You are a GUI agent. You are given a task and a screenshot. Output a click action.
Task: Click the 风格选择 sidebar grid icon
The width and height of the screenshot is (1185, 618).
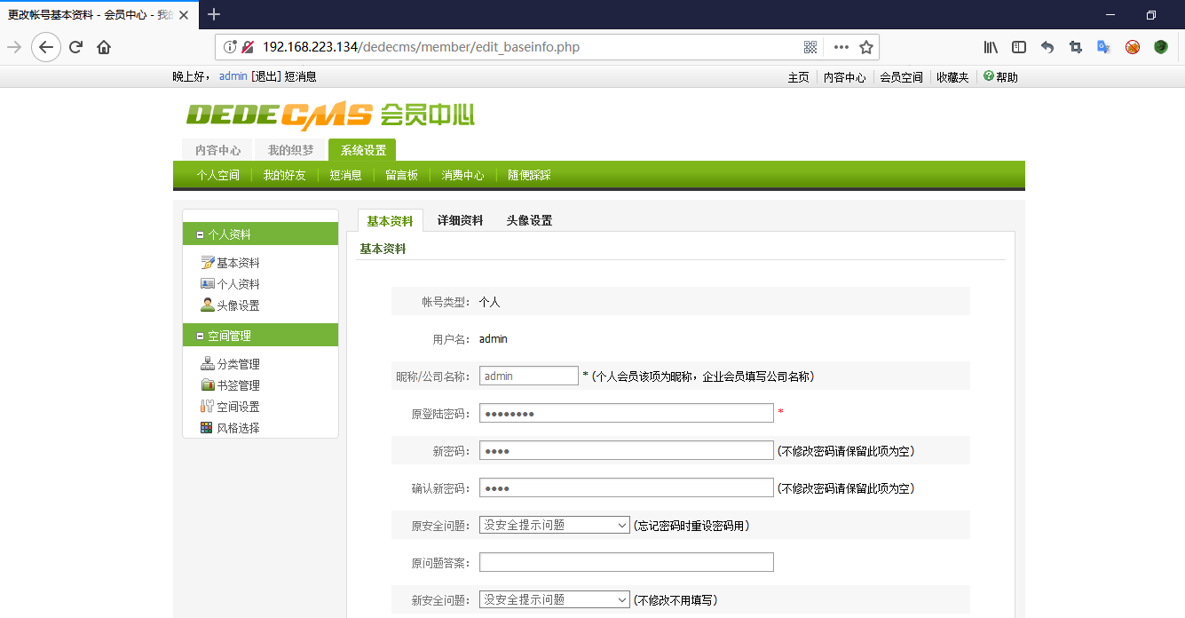coord(208,427)
